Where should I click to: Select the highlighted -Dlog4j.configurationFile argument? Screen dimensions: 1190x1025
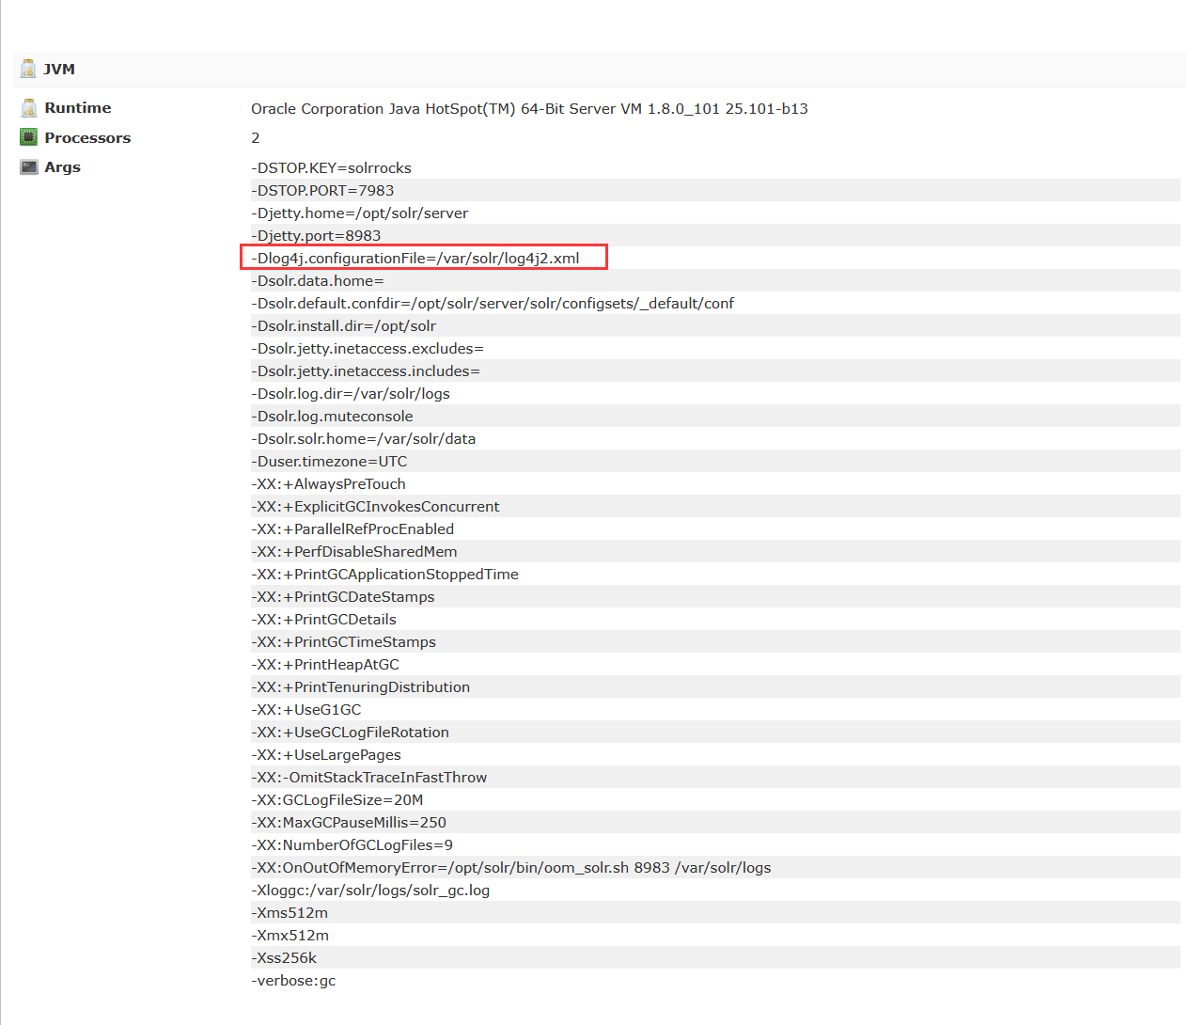(415, 259)
